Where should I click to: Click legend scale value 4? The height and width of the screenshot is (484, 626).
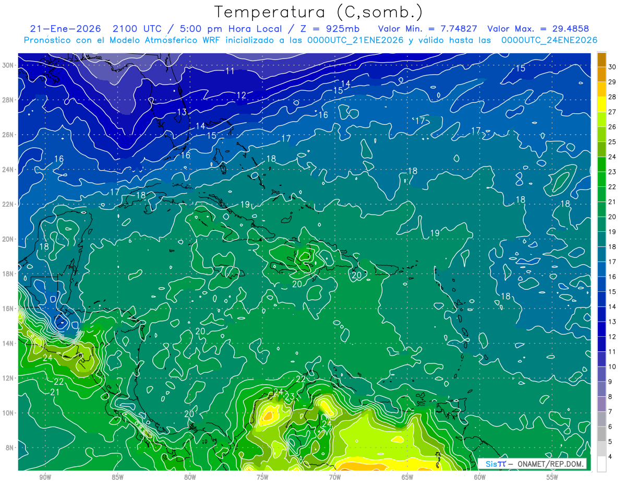click(x=611, y=457)
